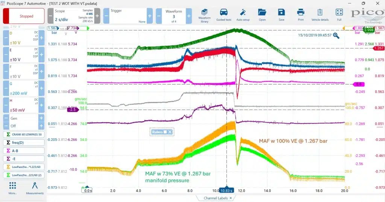Increase Channel D input range
This screenshot has width=385, height=202.
point(41,38)
